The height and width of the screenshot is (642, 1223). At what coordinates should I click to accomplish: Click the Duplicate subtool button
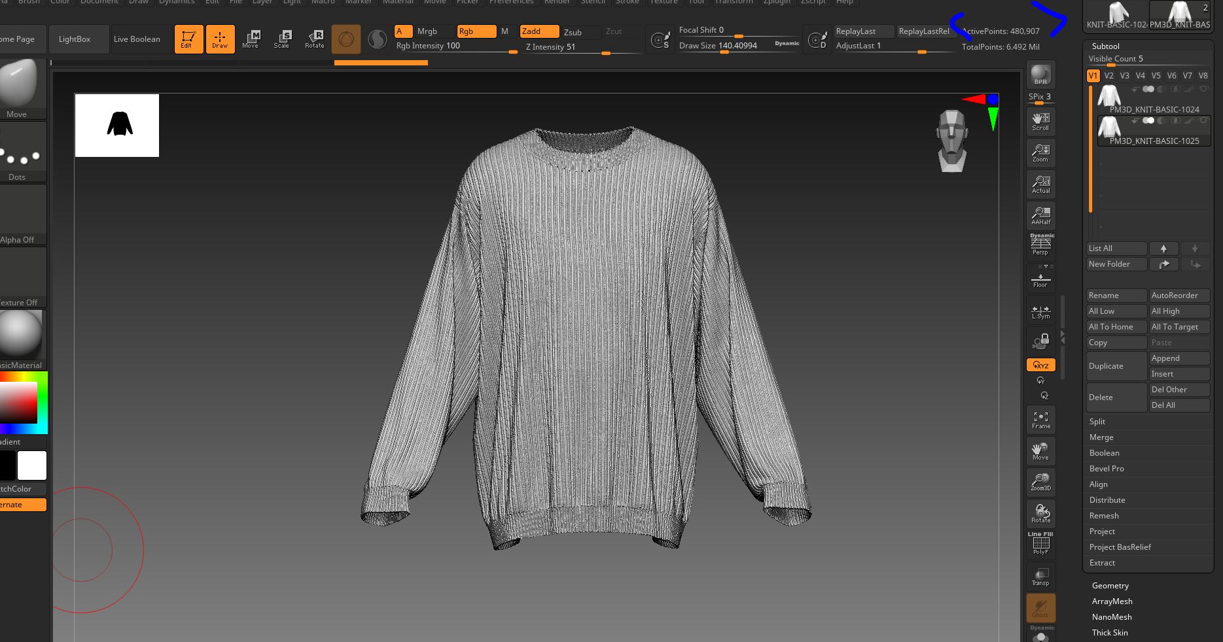1116,366
